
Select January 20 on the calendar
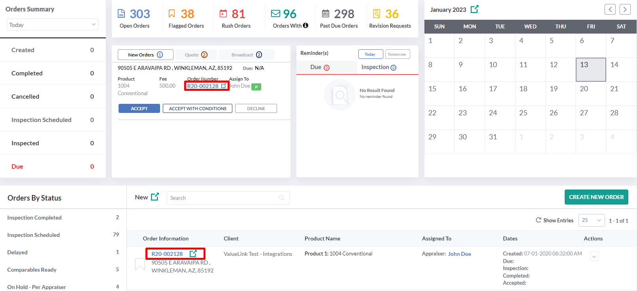point(591,94)
